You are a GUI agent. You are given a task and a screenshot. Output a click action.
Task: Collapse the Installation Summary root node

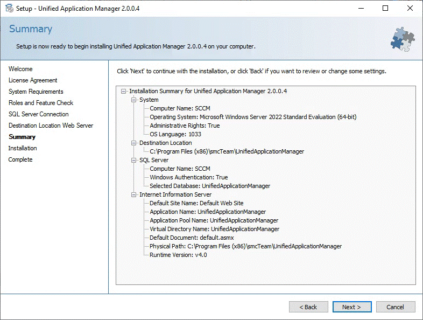(124, 91)
